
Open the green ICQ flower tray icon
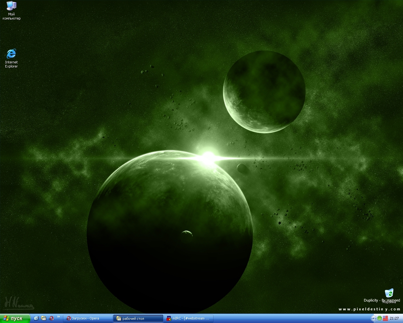point(379,318)
